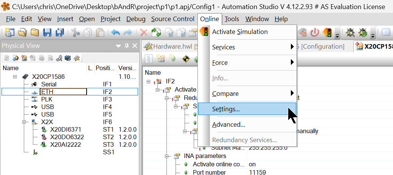Click the single-disk Save icon
393x175 pixels.
coord(47,32)
